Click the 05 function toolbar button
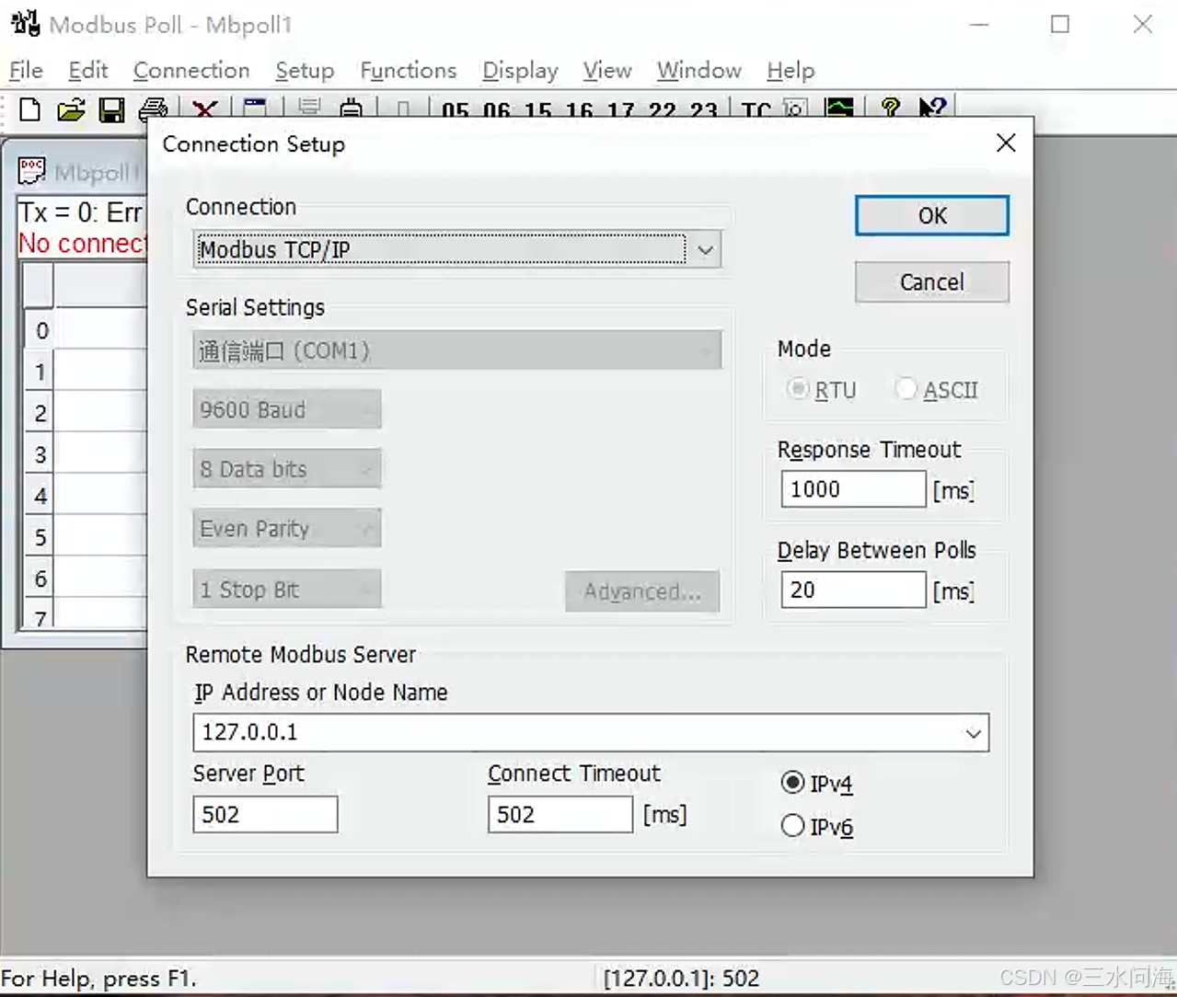 456,110
